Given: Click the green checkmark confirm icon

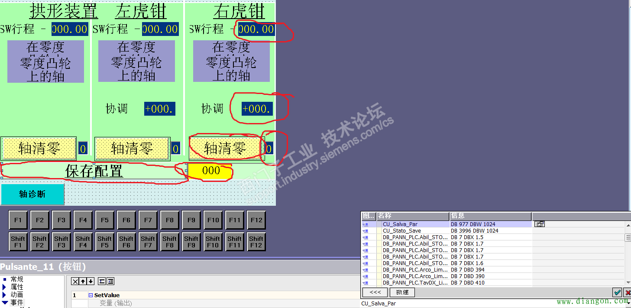Looking at the screenshot, I should (x=617, y=292).
